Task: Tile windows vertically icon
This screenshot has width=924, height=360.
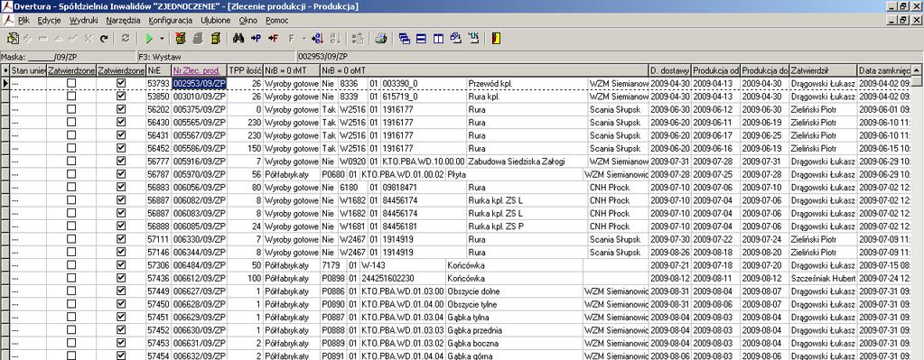Action: click(438, 39)
